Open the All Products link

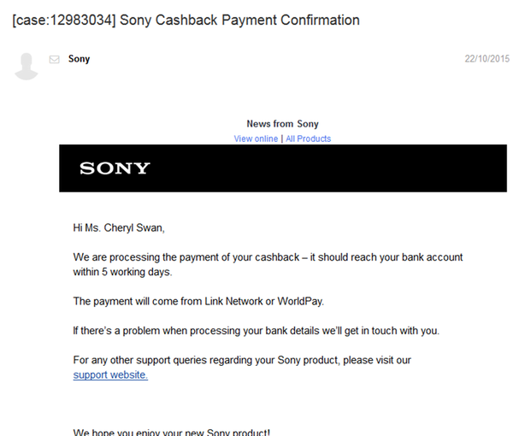pos(308,138)
